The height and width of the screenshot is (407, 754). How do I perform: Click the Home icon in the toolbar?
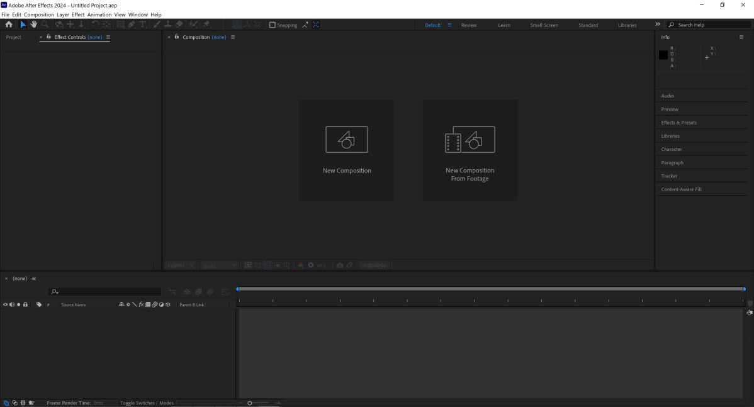(x=9, y=25)
